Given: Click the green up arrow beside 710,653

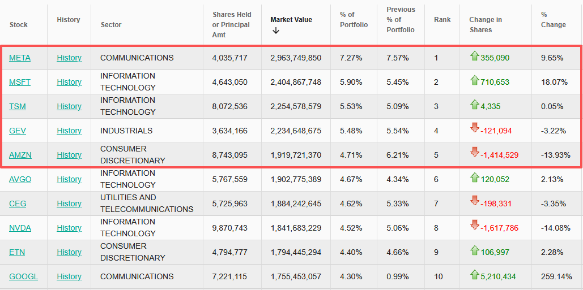Looking at the screenshot, I should [x=475, y=80].
